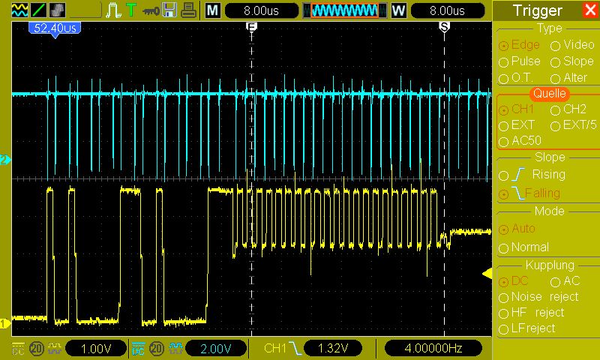Select Pulse trigger type
Image resolution: width=600 pixels, height=360 pixels.
pyautogui.click(x=520, y=61)
